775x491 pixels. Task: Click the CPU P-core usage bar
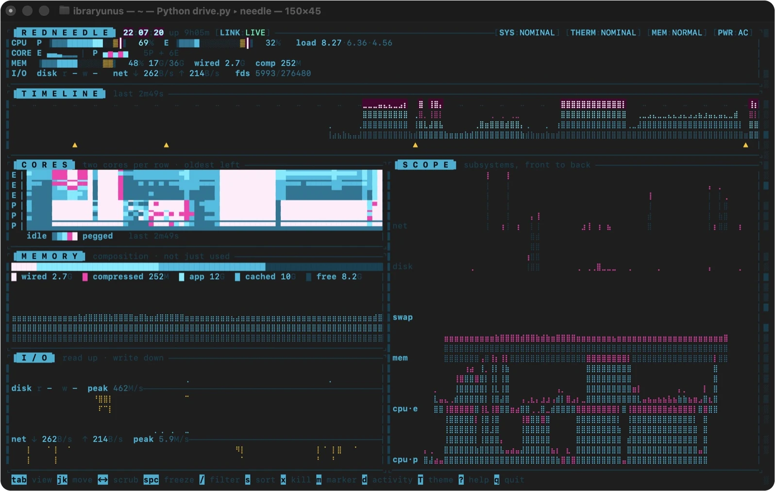coord(88,43)
